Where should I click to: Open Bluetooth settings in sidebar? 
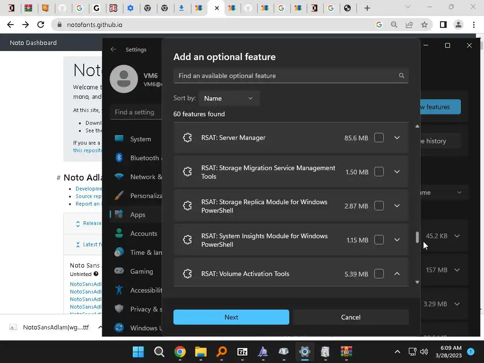coord(136,158)
